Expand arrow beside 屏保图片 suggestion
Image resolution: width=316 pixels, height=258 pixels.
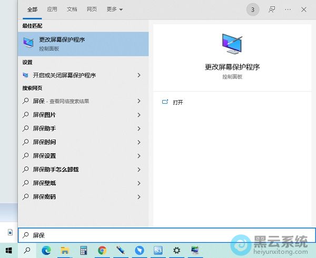tap(139, 115)
